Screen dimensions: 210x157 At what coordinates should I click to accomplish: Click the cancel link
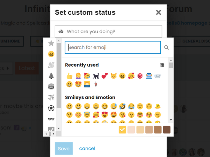point(87,148)
